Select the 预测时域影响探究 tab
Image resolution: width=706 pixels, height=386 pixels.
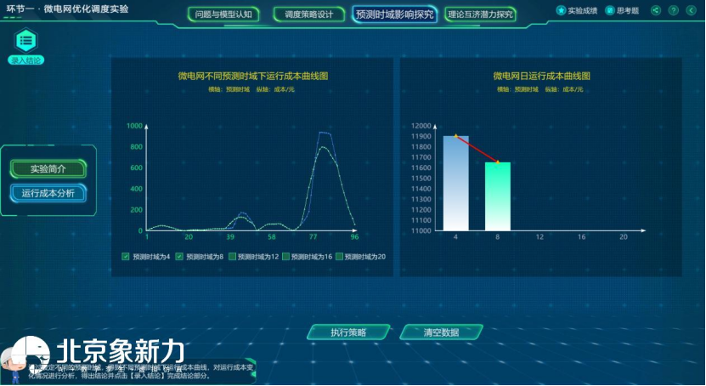point(394,14)
